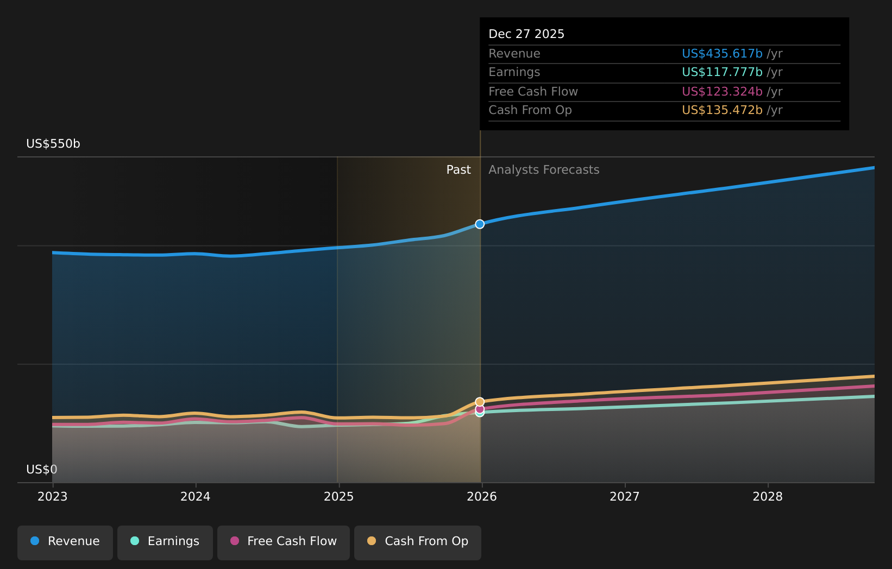Switch to the Analysts Forecasts section
Image resolution: width=892 pixels, height=569 pixels.
544,169
